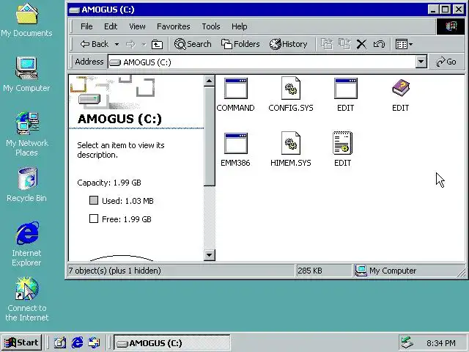Open the History pane

288,44
